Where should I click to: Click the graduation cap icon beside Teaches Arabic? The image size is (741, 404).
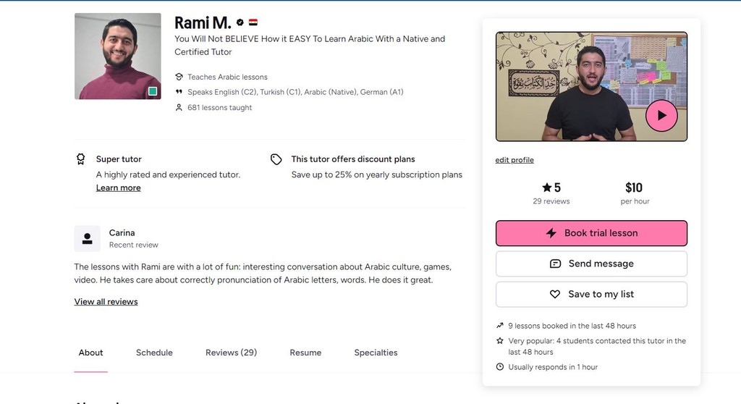pyautogui.click(x=179, y=77)
